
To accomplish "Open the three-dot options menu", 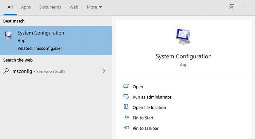I will 245,7.
